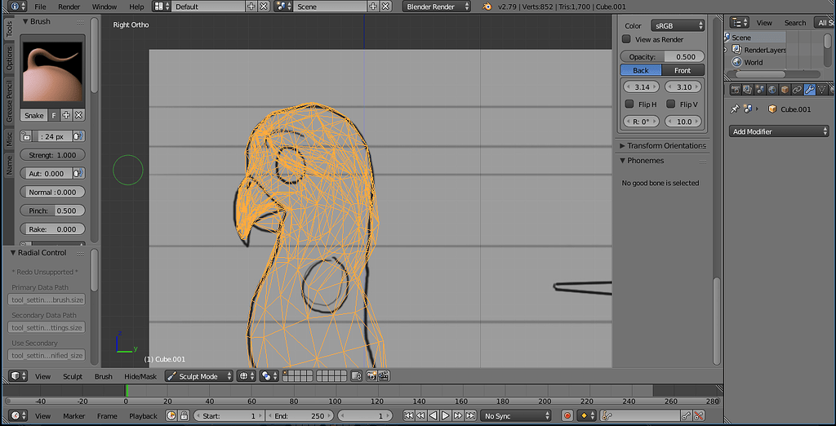836x426 pixels.
Task: Open Constraints properties tab chain icon
Action: 797,90
